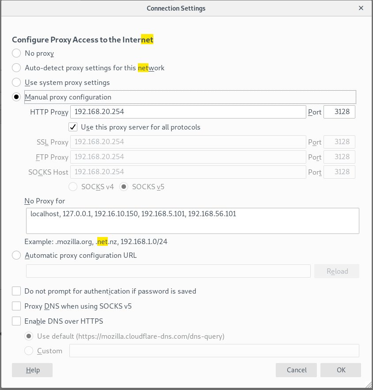Click inside the HTTP Proxy address field
The image size is (373, 390).
pos(188,111)
